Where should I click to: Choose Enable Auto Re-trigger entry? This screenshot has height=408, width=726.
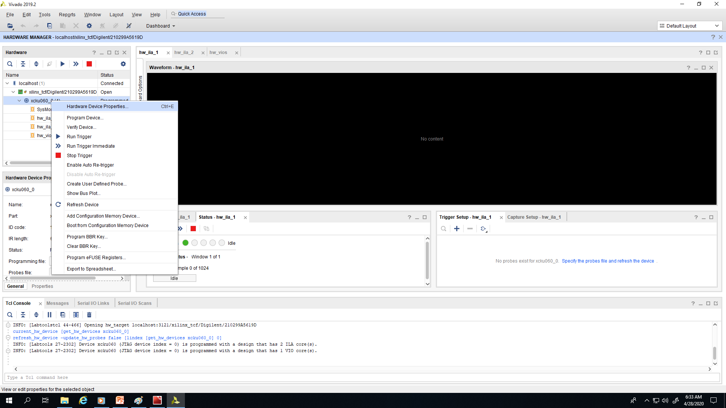tap(115, 165)
